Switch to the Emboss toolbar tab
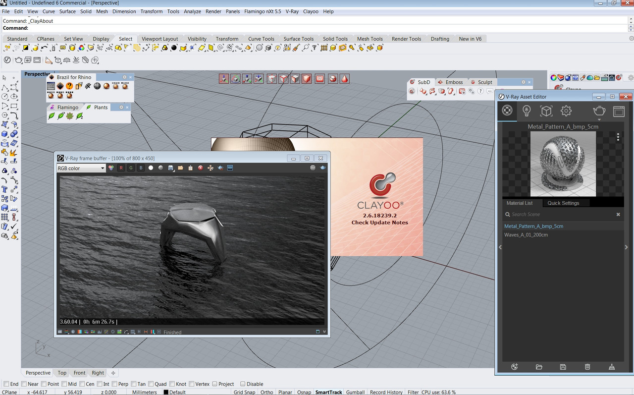The height and width of the screenshot is (395, 634). [450, 82]
